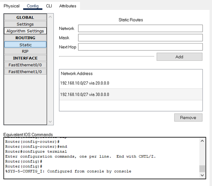The height and width of the screenshot is (186, 212).
Task: Open global Settings in sidebar
Action: 25,24
